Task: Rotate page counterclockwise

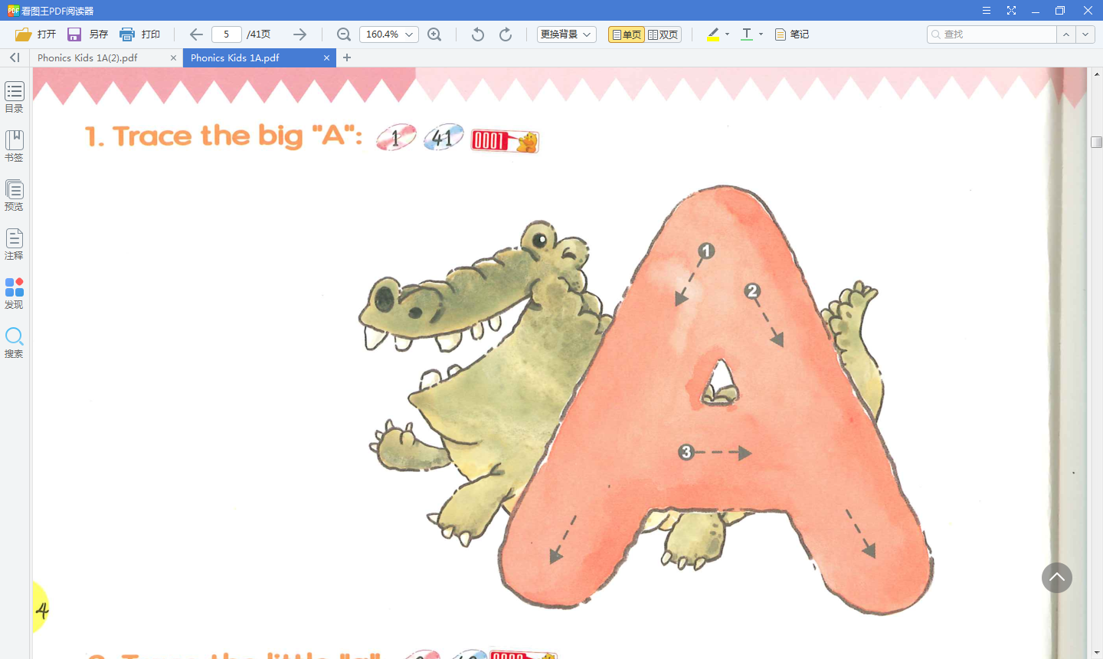Action: point(478,34)
